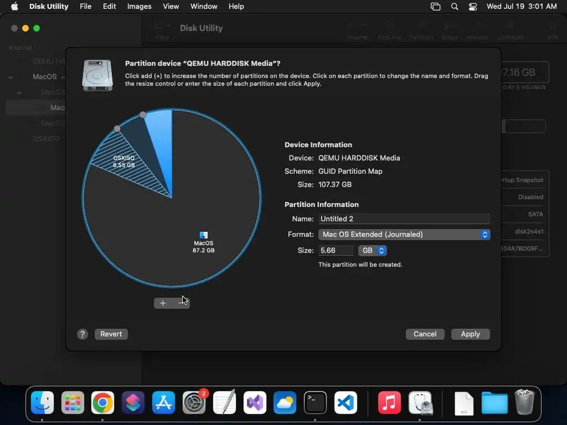Open the blue folder stack in Dock
Image resolution: width=567 pixels, height=425 pixels.
494,403
